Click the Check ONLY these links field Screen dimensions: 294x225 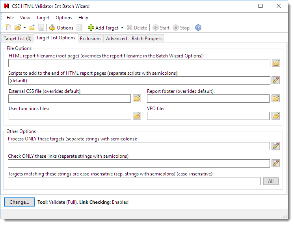(139, 164)
